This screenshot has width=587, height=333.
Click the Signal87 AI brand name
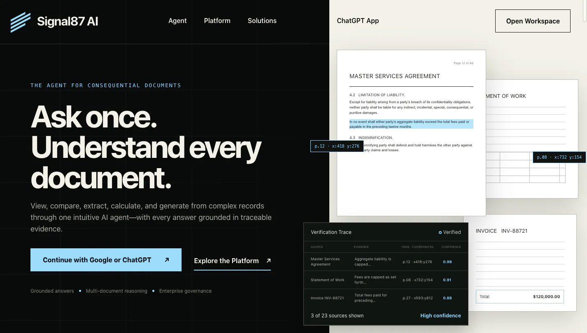pos(68,21)
